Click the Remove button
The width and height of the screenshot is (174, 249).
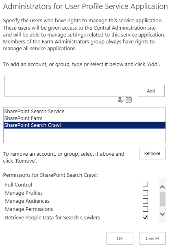tap(152, 153)
